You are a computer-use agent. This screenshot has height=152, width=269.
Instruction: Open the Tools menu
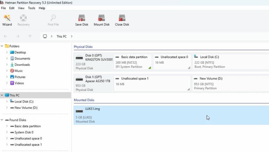pos(32,8)
